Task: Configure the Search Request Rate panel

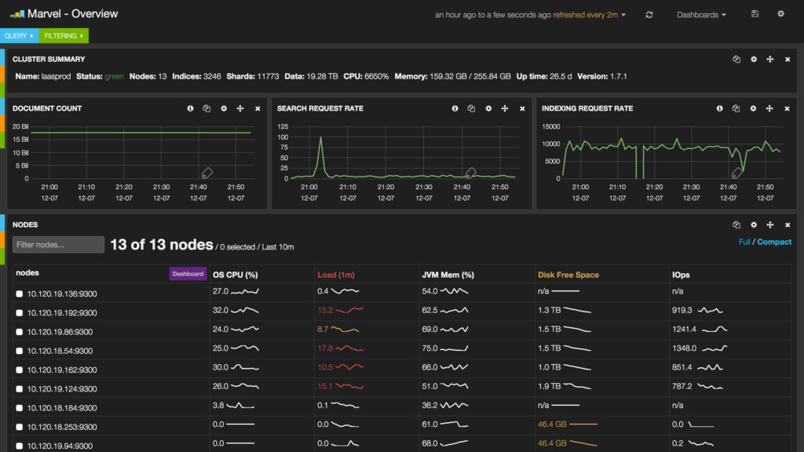Action: click(x=488, y=108)
